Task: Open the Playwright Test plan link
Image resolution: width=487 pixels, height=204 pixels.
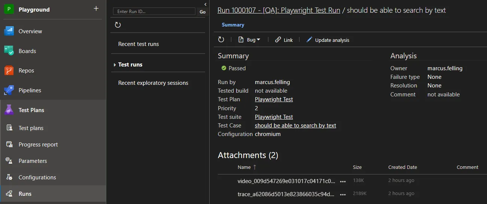Action: click(274, 99)
